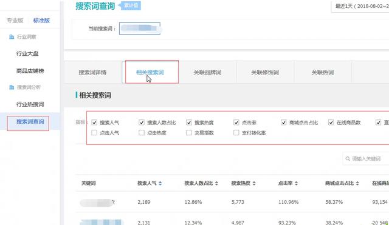
Task: Enable the 支付转化率 checkbox
Action: point(236,133)
